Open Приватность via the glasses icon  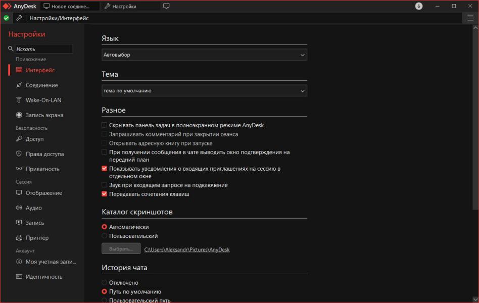(x=19, y=169)
